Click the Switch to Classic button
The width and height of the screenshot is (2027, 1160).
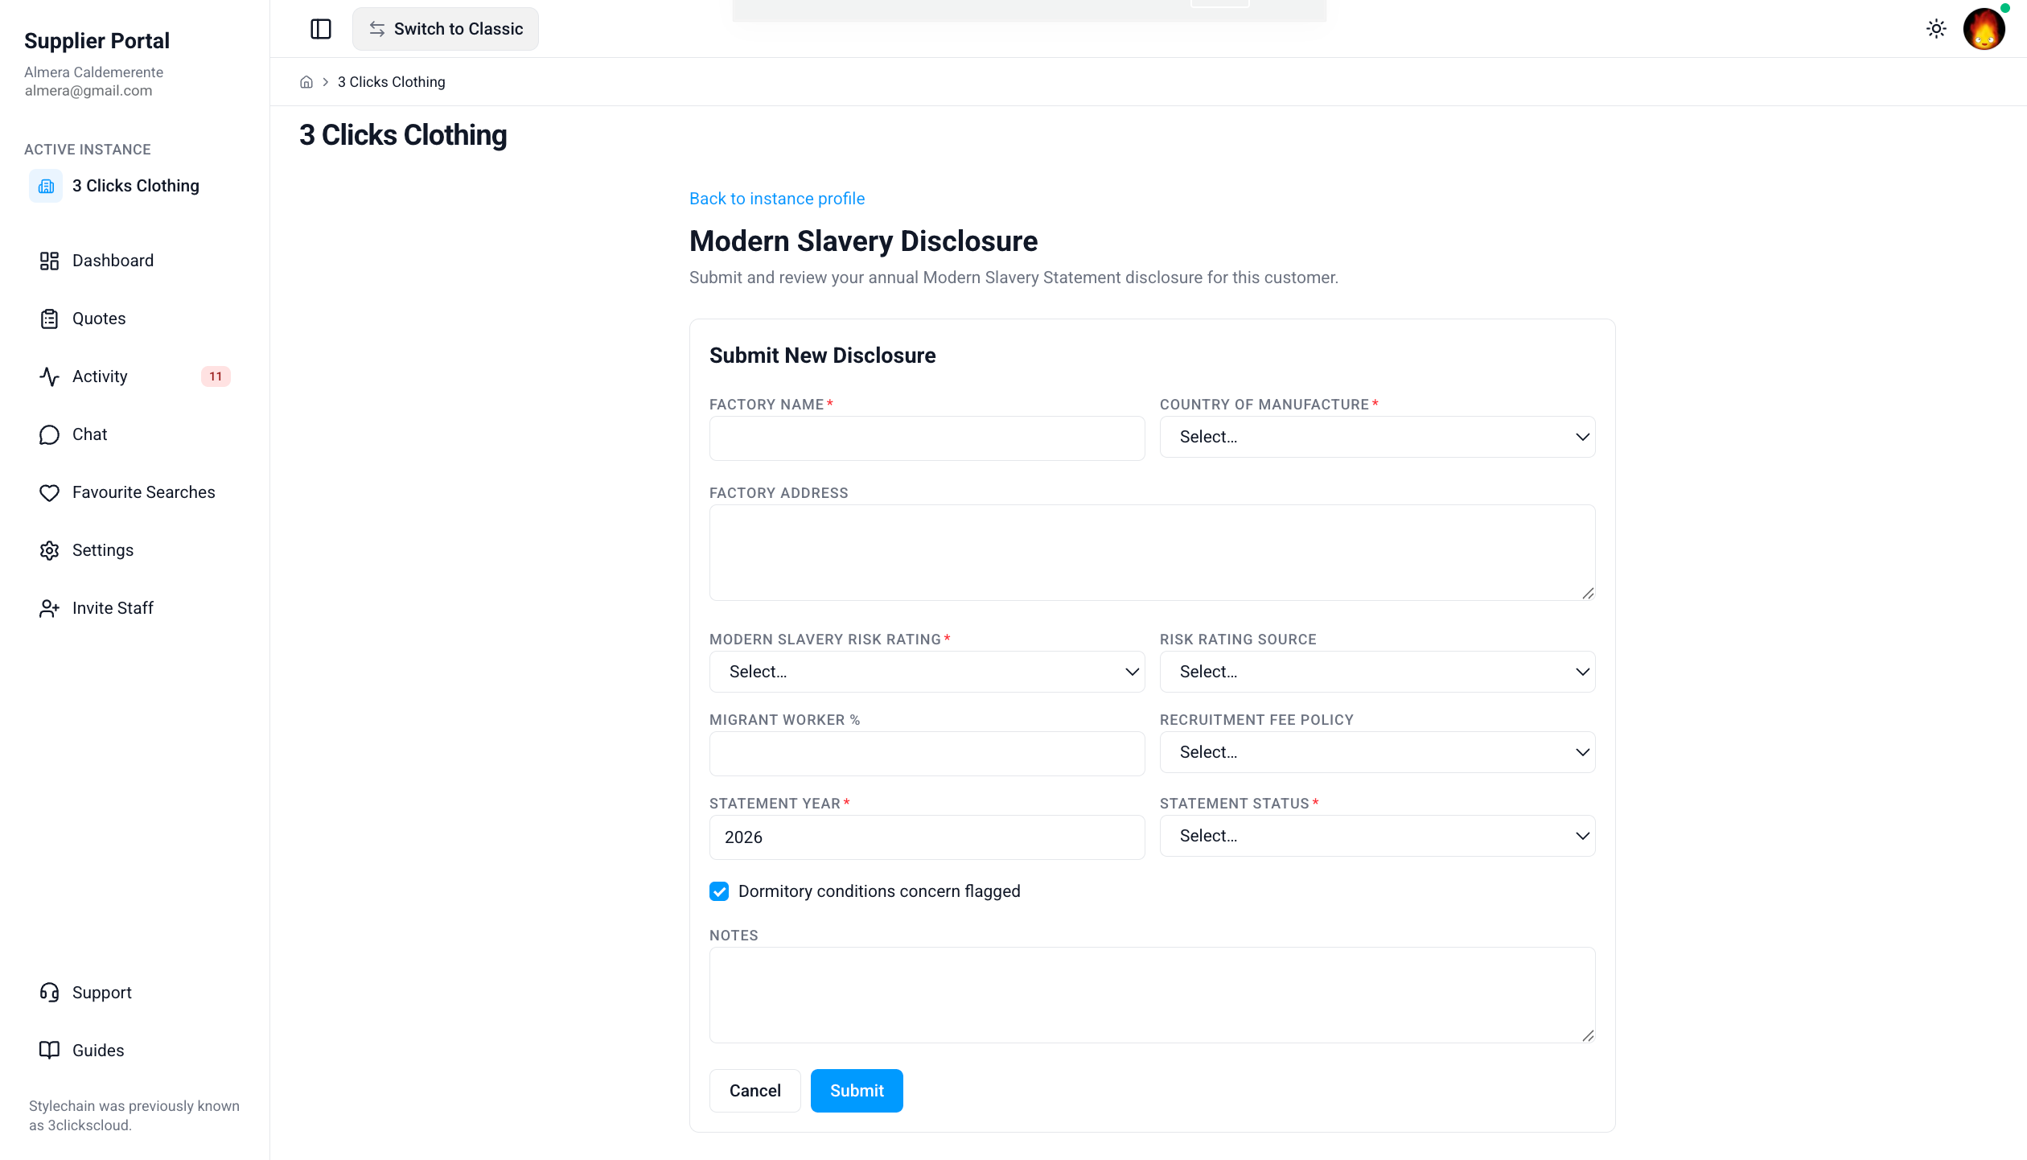(446, 29)
